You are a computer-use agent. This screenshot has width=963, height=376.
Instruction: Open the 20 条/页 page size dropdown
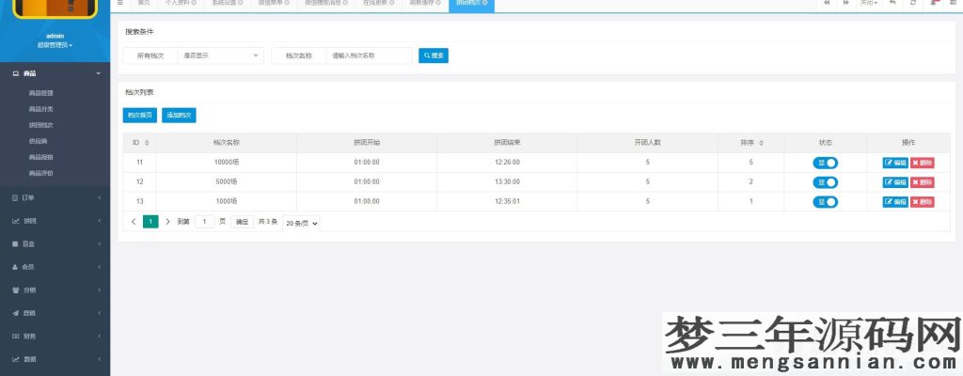coord(301,223)
